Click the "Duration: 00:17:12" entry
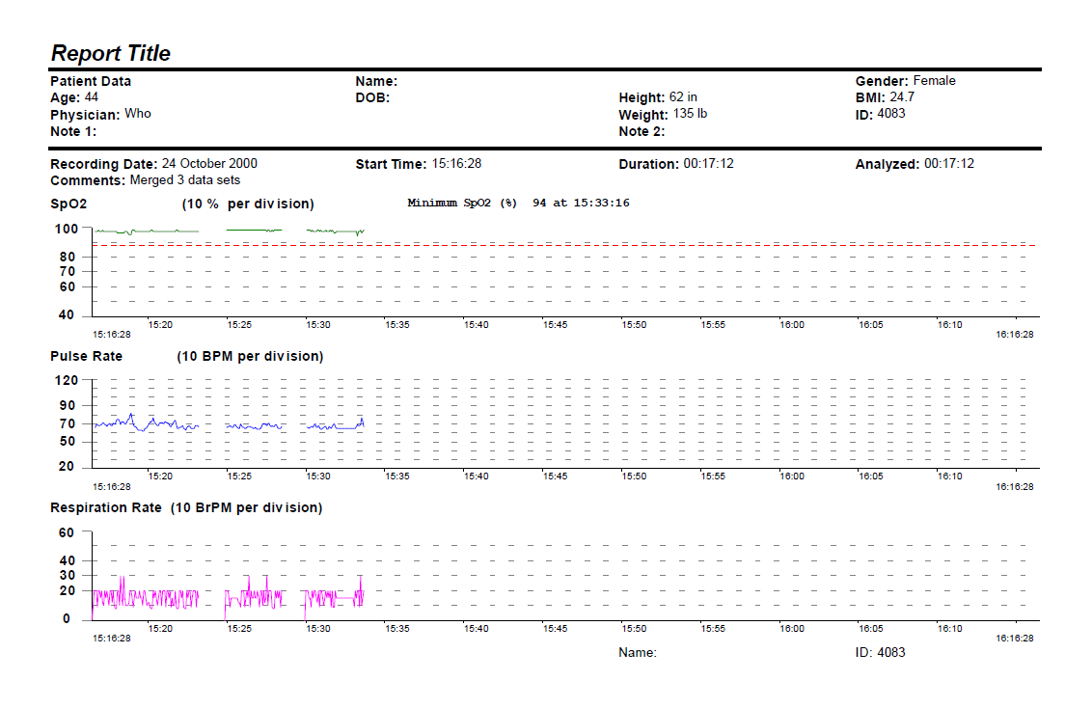Image resolution: width=1092 pixels, height=708 pixels. (x=676, y=164)
